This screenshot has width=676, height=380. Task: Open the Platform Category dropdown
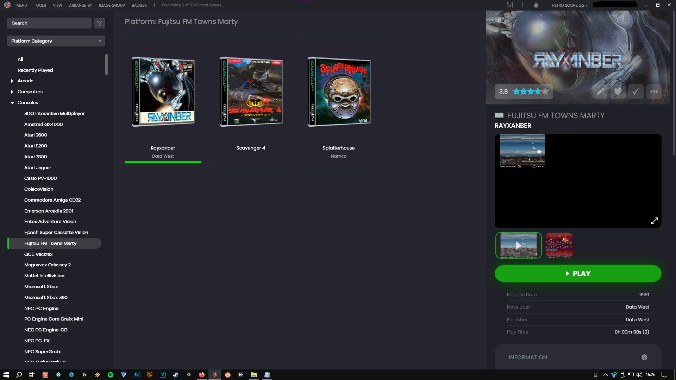(56, 41)
